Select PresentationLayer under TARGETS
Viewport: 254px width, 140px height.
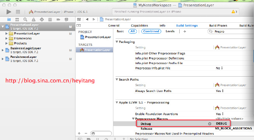(95, 50)
